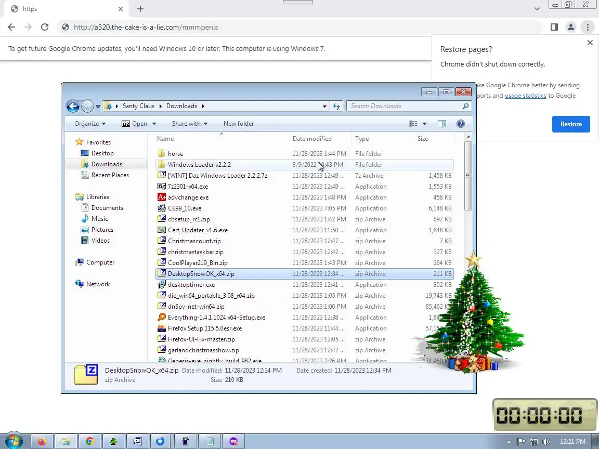
Task: Click Open with 7z button
Action: [134, 124]
